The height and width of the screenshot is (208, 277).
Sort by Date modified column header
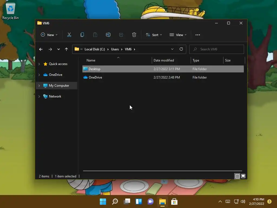pos(164,60)
